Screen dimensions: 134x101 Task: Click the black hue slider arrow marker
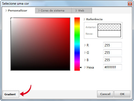pyautogui.click(x=81, y=67)
